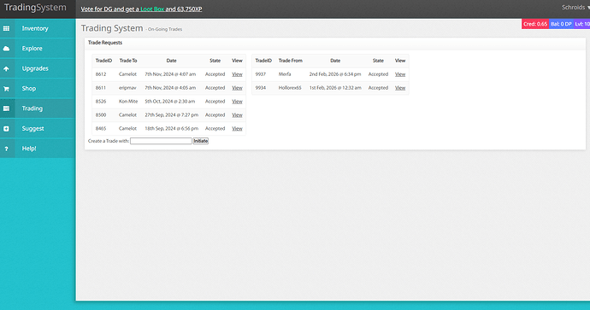View trade 8526 with Kon Mite
The width and height of the screenshot is (590, 310).
pos(237,102)
